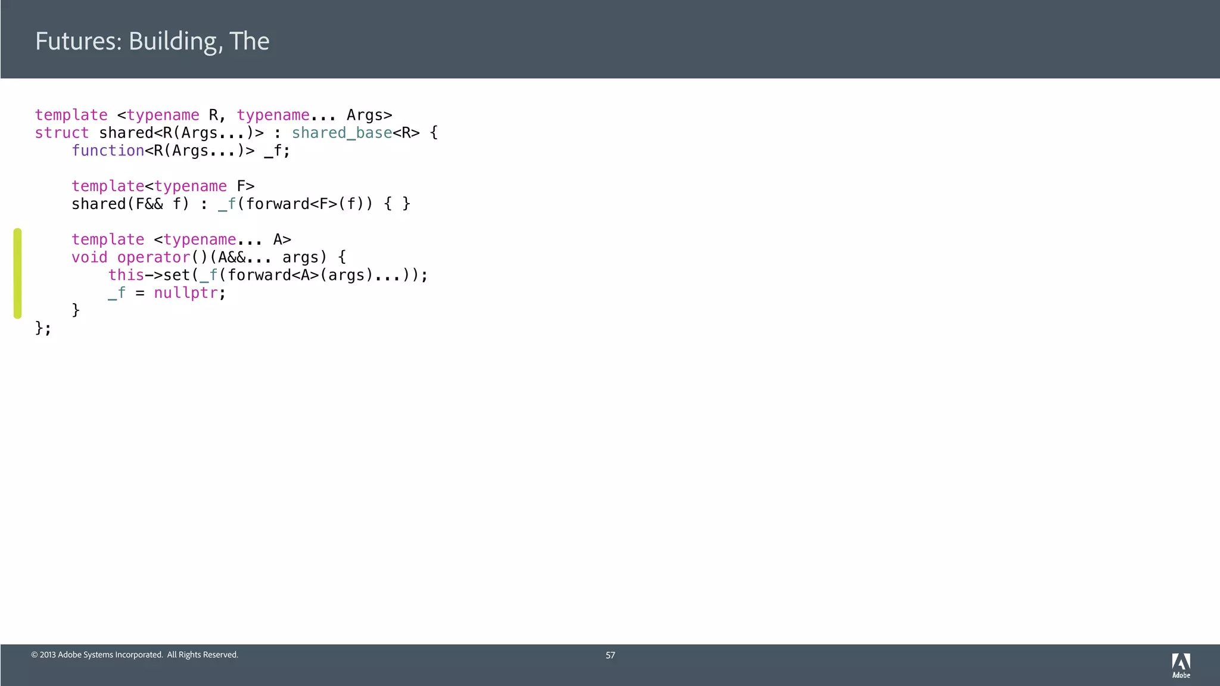Click the closing '};' of the struct
This screenshot has width=1220, height=686.
(43, 328)
